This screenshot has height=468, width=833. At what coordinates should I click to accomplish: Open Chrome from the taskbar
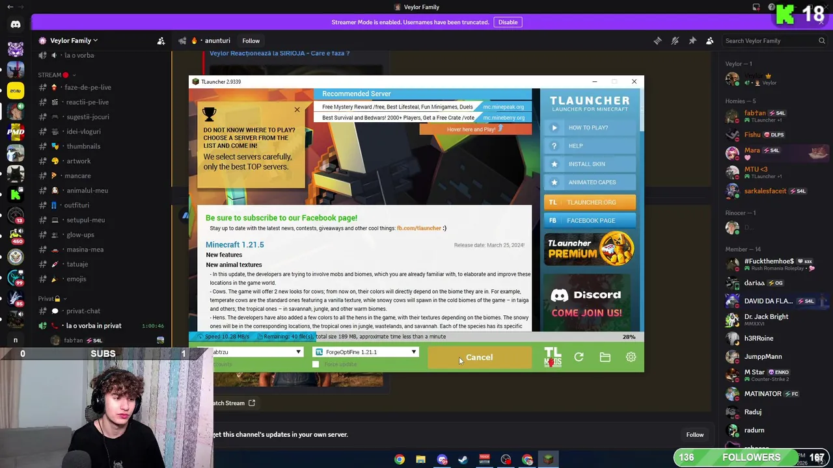click(x=400, y=460)
